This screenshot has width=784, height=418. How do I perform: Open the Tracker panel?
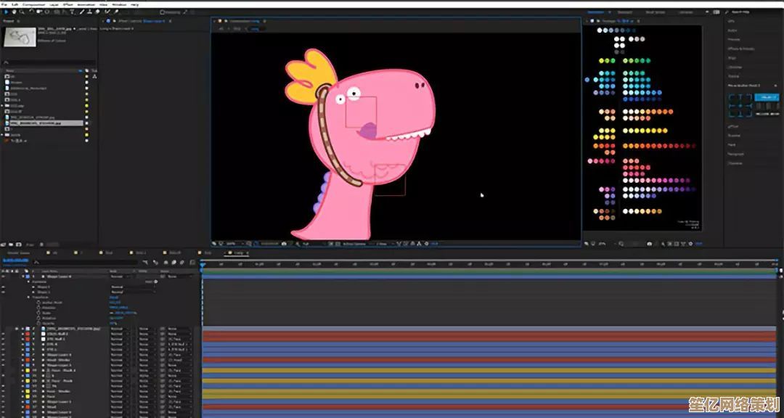click(x=733, y=76)
